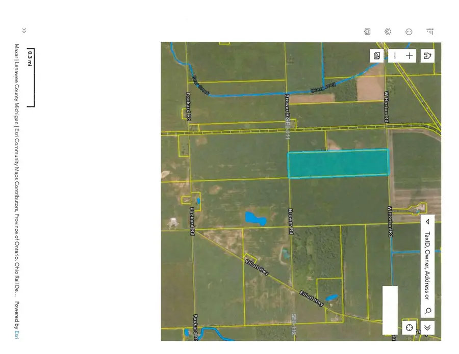Collapse the search panel with its chevron
Screen dimensions: 459x354
point(427,222)
